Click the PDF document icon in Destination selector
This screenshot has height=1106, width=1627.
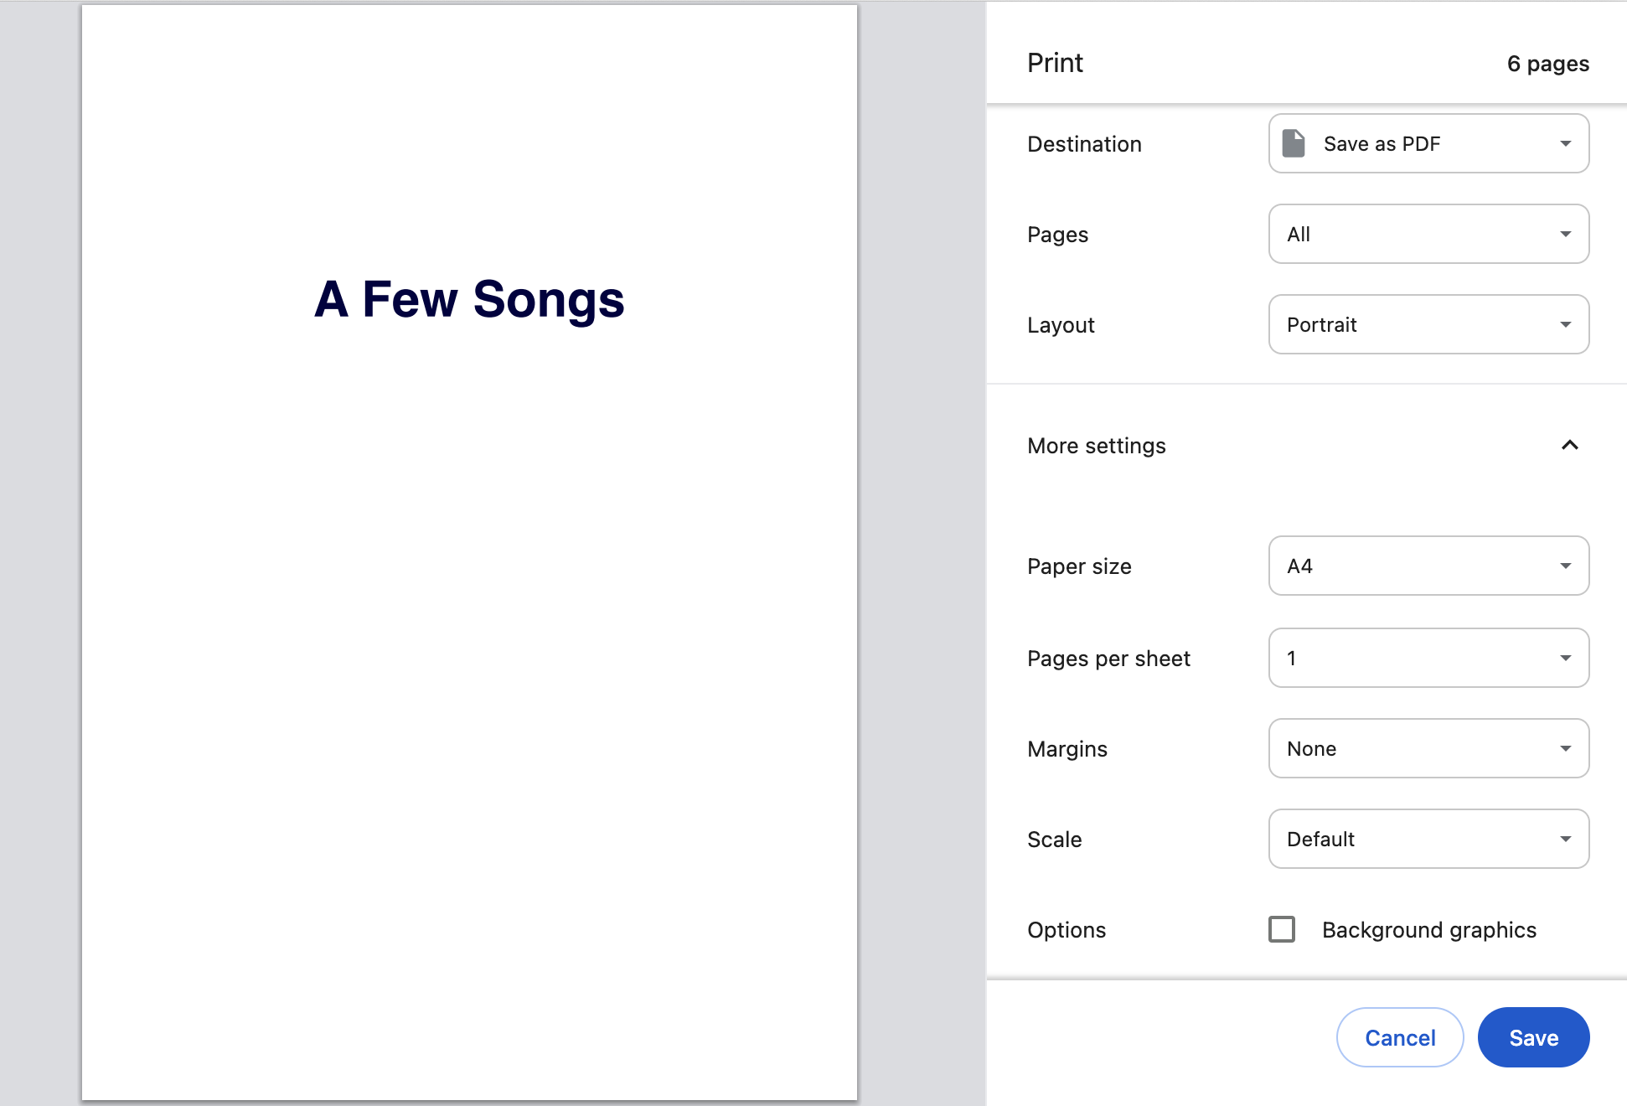[x=1293, y=143]
